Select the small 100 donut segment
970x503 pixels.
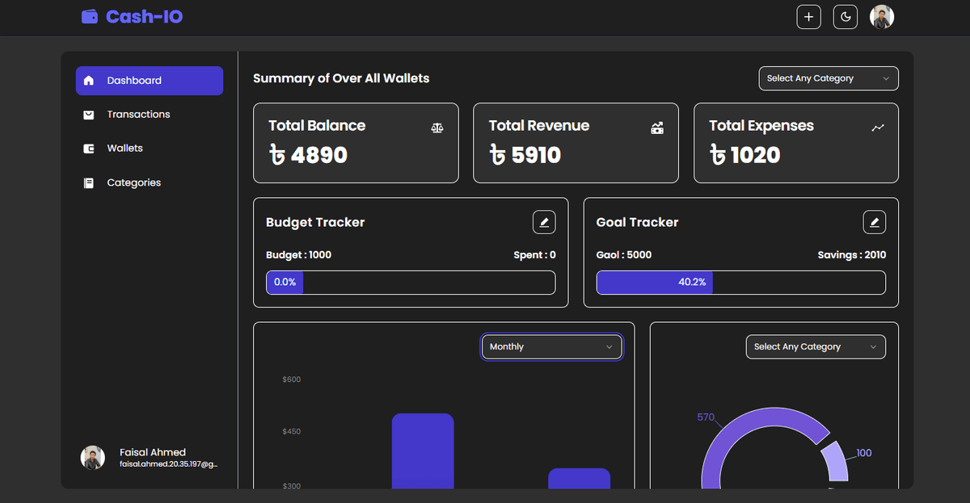pos(837,463)
